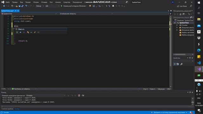Viewport: 203px width, 114px height.
Task: Toggle the pin on the SystemTime.cpp tab
Action: click(x=16, y=11)
